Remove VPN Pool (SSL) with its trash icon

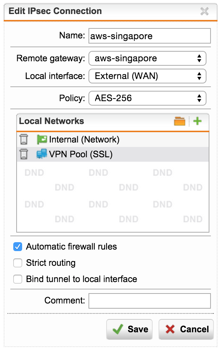click(x=24, y=154)
